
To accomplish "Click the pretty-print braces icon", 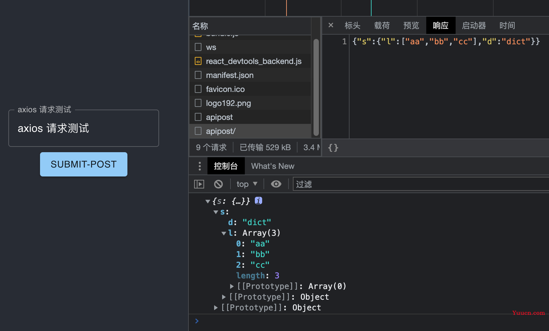I will point(333,148).
